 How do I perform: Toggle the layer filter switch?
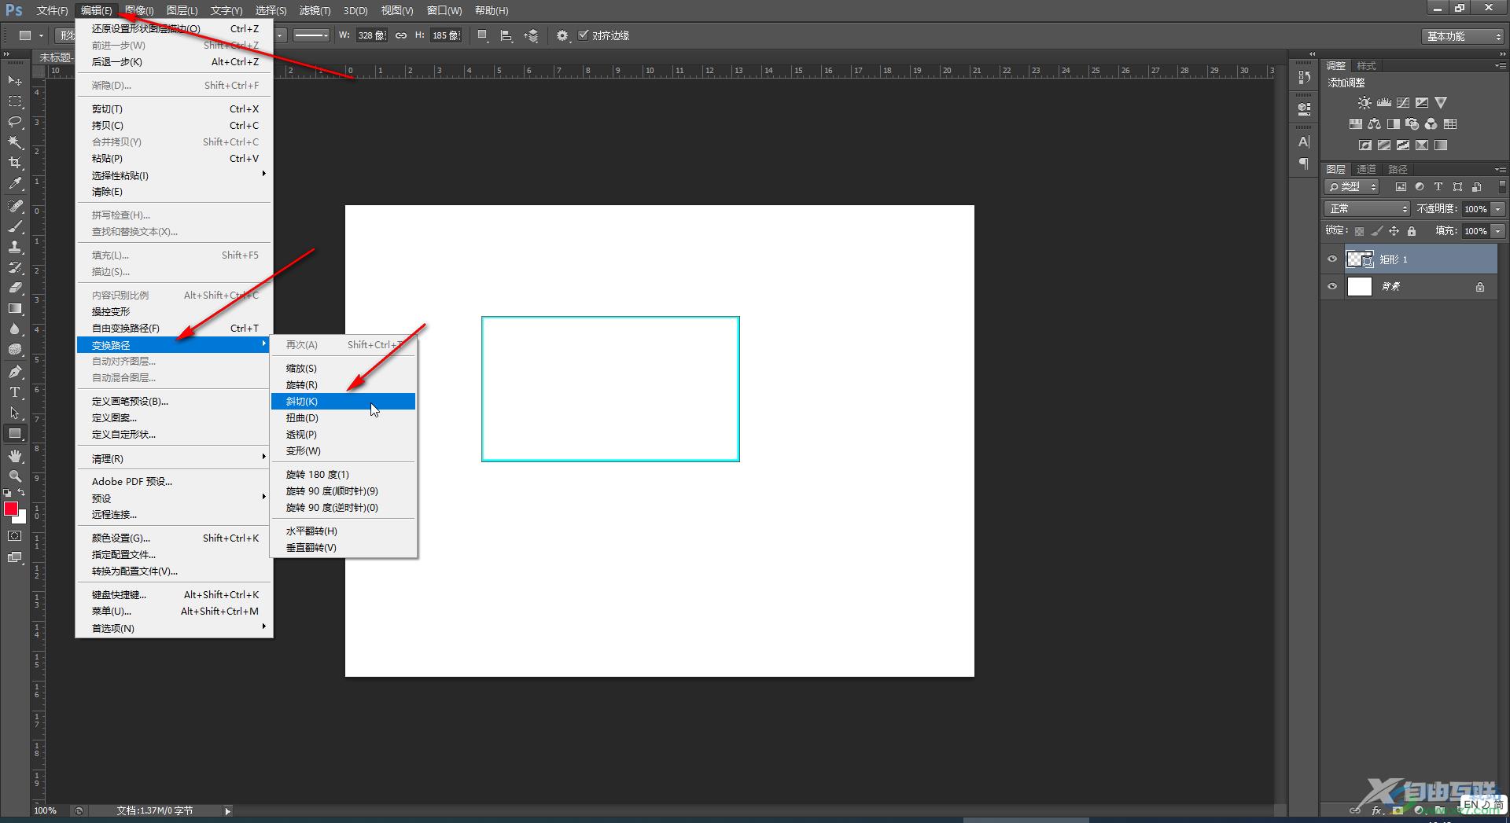coord(1501,187)
